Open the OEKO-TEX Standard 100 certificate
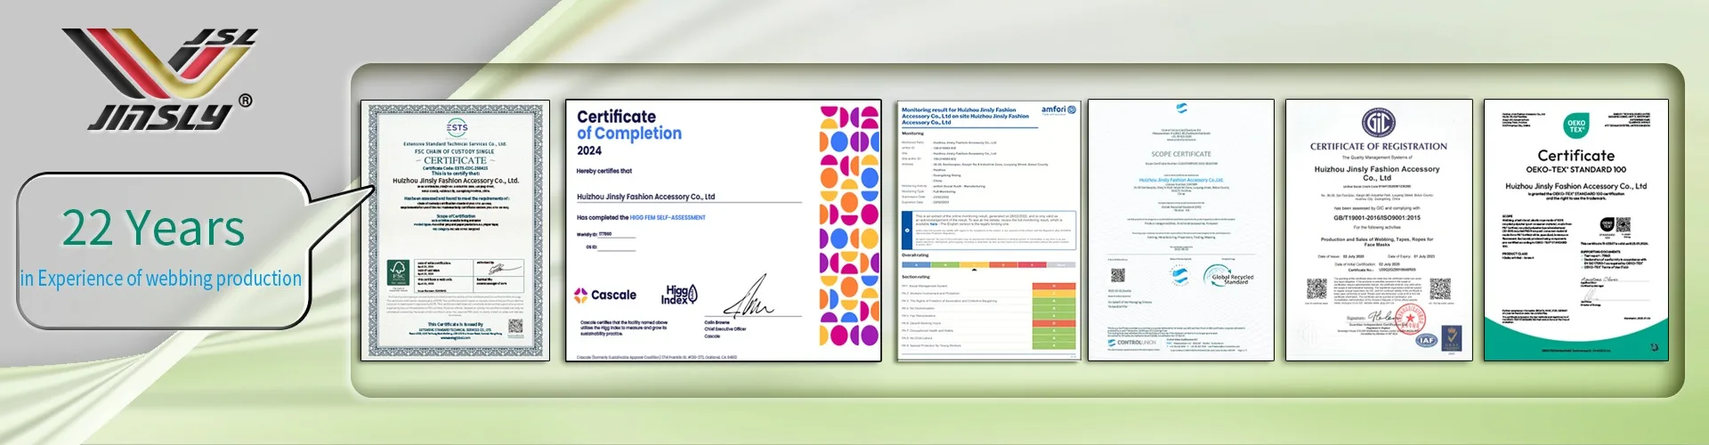1709x445 pixels. click(x=1575, y=230)
